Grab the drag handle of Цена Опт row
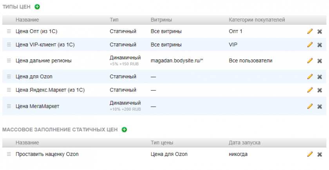This screenshot has width=329, height=170. [x=9, y=31]
